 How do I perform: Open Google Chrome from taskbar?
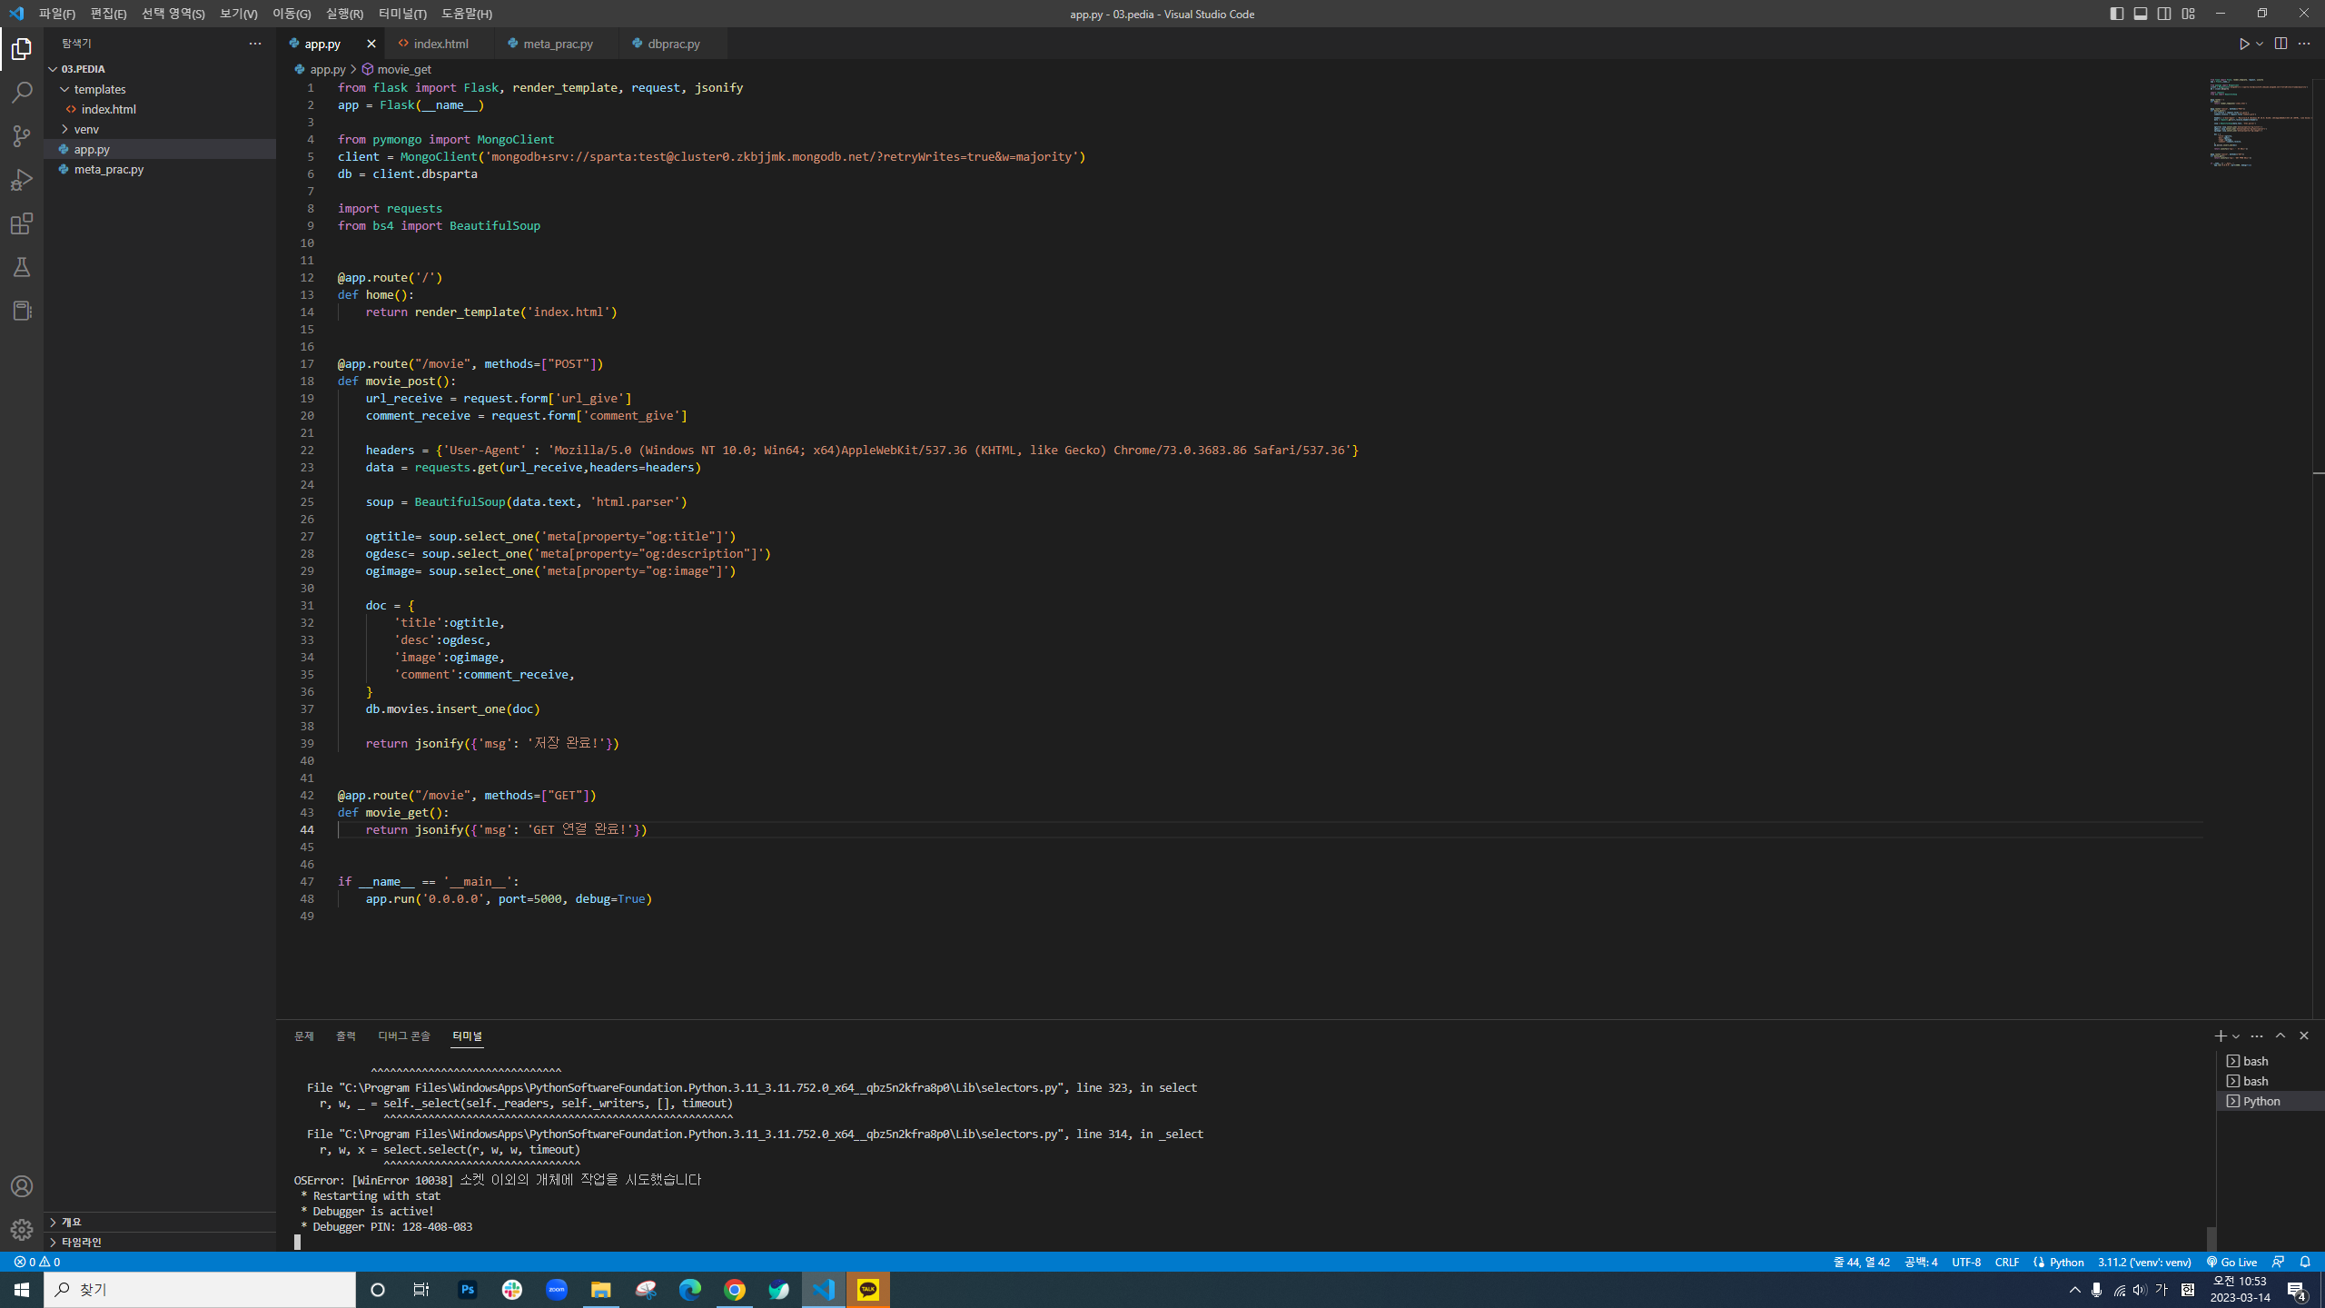tap(735, 1290)
